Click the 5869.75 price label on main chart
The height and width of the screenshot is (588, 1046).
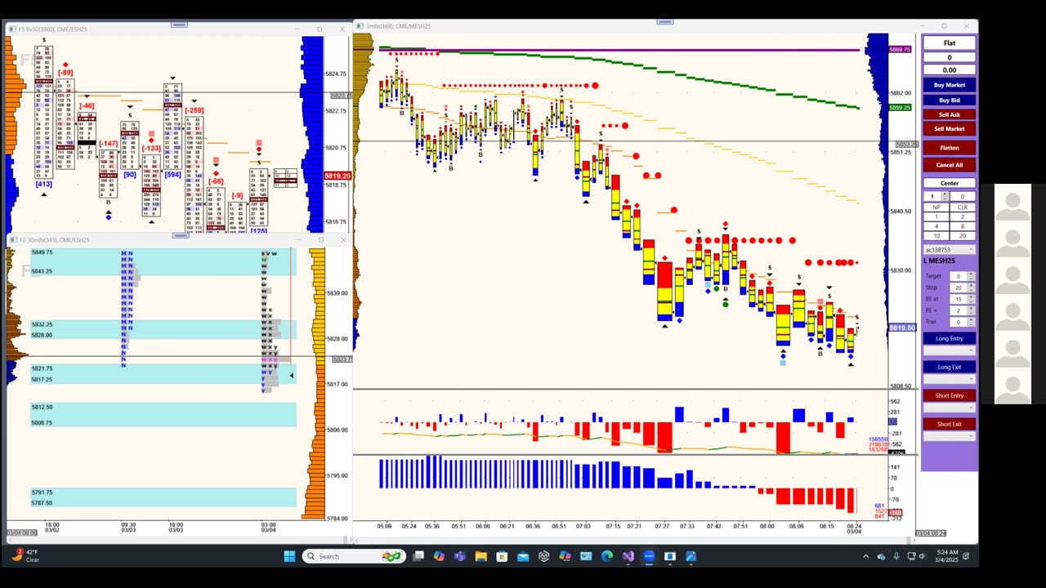(x=900, y=50)
